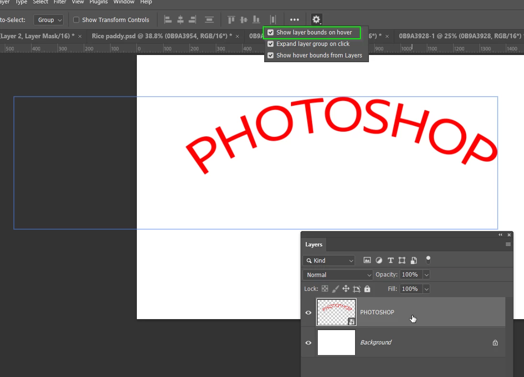Filter layers by shape layers icon
Screen dimensions: 524x377
(x=402, y=260)
